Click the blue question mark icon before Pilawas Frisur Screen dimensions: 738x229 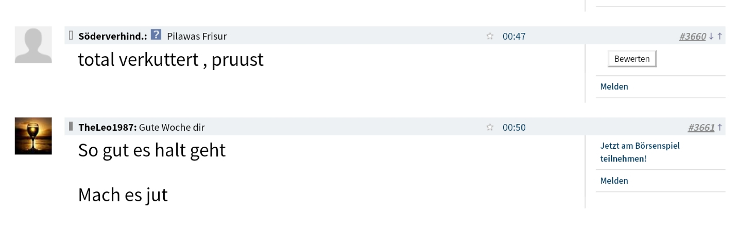tap(156, 36)
